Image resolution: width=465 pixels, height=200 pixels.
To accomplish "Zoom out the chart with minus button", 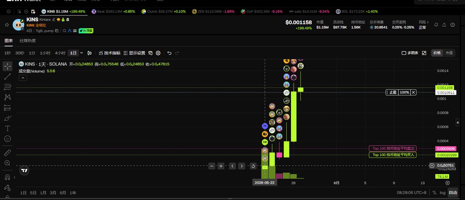I will (x=212, y=166).
